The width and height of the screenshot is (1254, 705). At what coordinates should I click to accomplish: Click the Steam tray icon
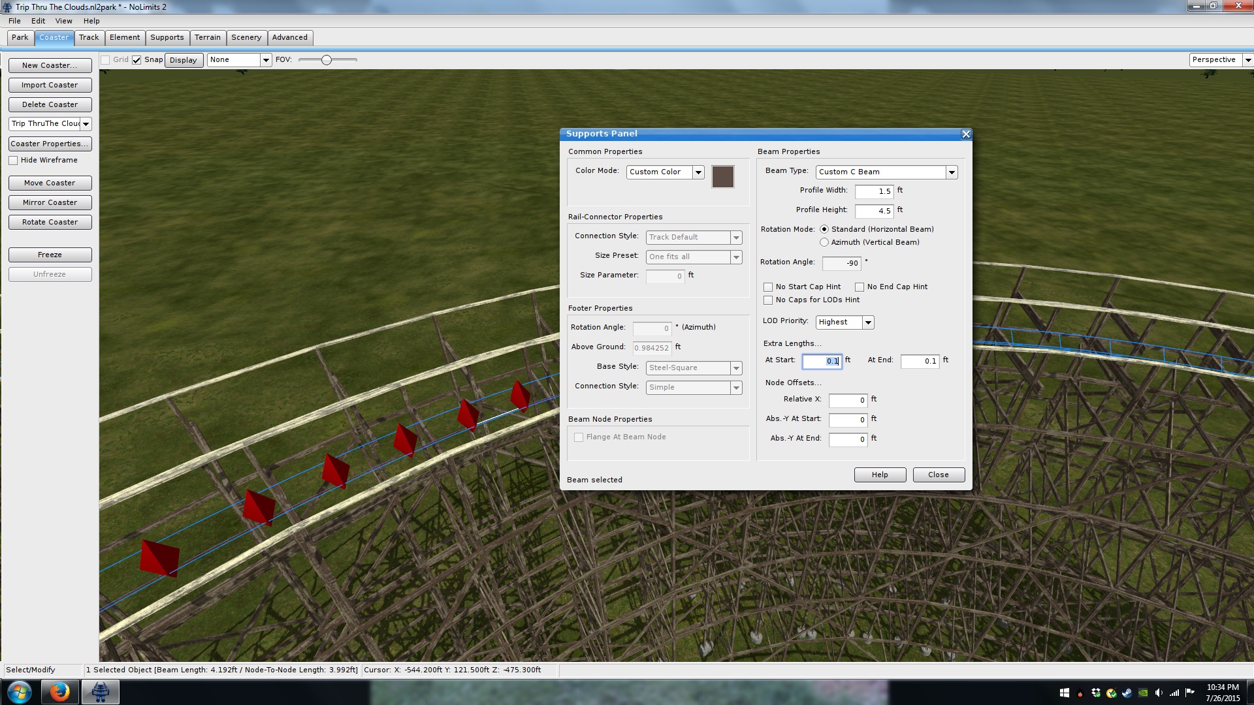[x=1127, y=693]
